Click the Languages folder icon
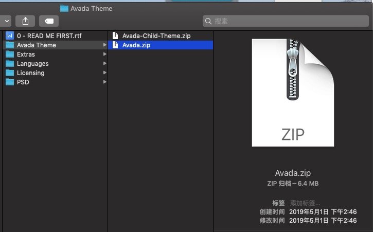373x232 pixels. point(10,64)
